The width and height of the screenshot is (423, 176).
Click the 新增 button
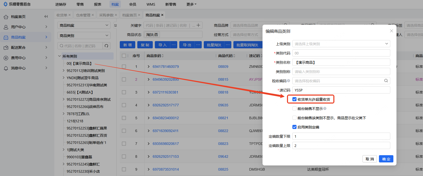tap(128, 45)
